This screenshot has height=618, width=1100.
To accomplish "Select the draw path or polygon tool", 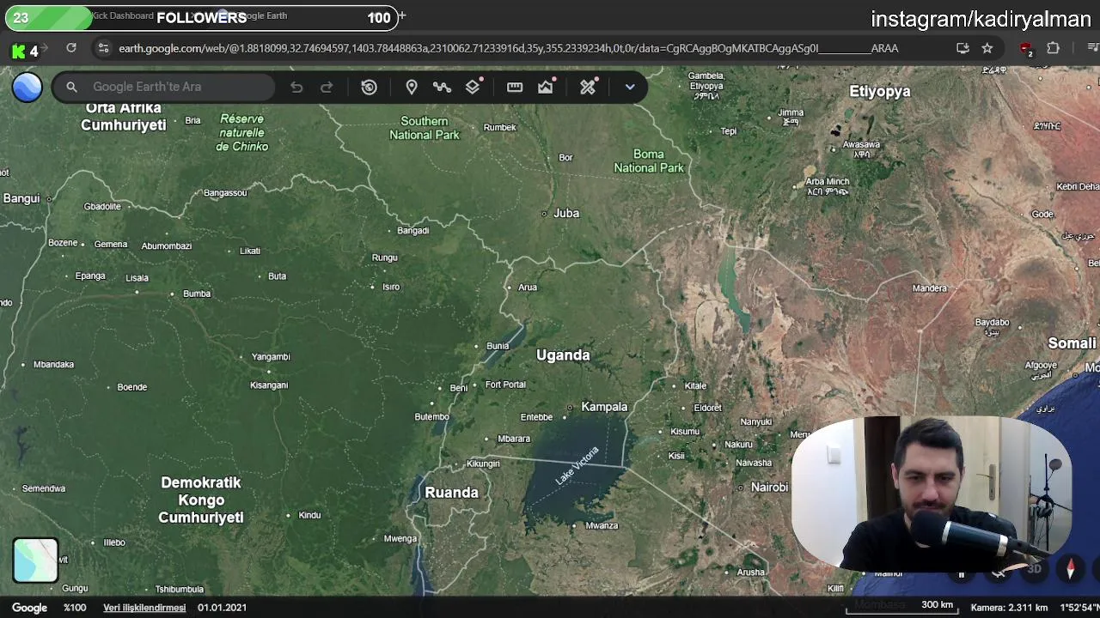I will point(442,87).
